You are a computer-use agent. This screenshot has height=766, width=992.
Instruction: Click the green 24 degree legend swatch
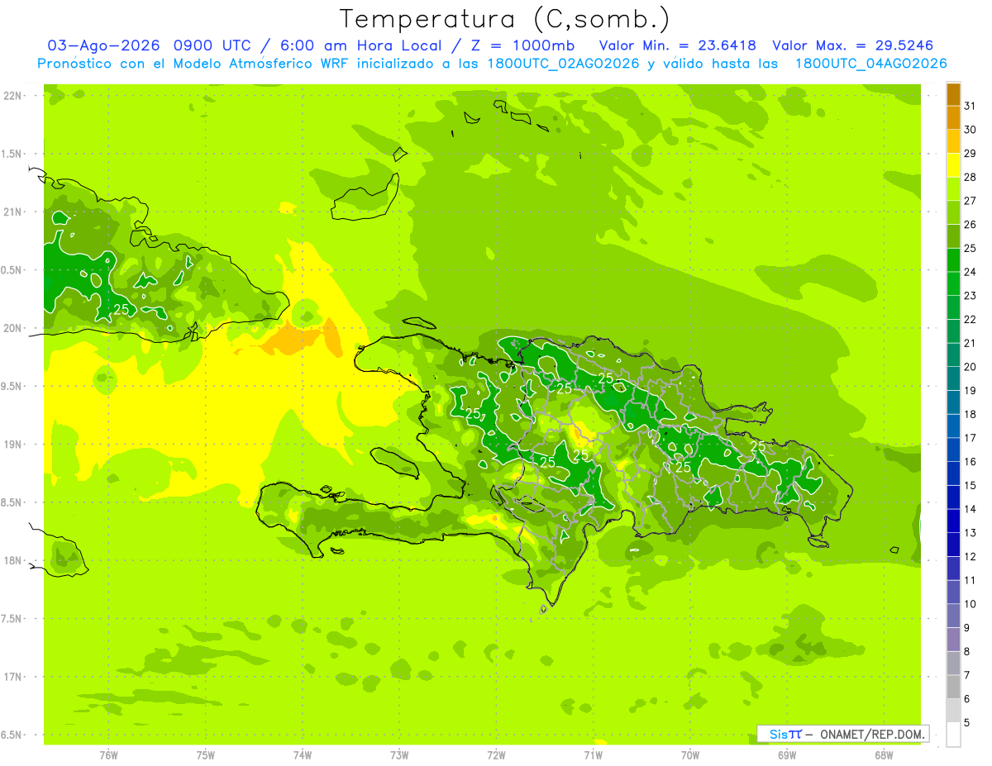(x=953, y=260)
